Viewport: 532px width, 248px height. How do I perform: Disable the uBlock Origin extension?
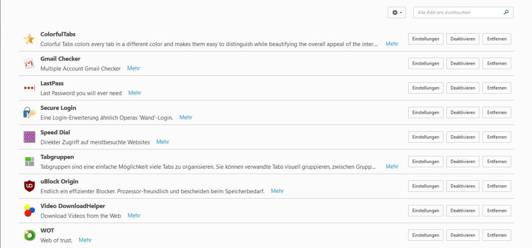tap(463, 186)
